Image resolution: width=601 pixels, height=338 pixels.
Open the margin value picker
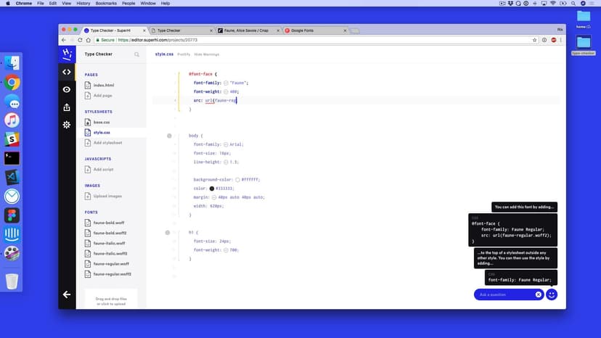[x=214, y=197]
